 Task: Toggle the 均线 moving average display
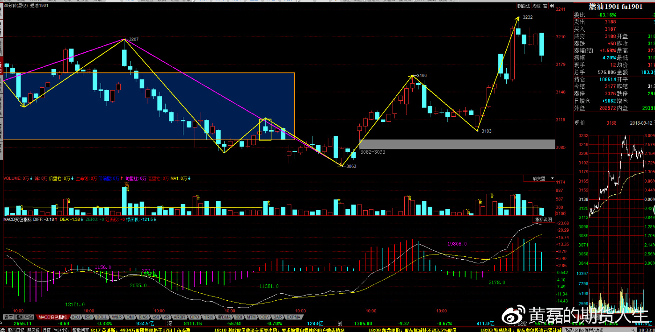coord(536,7)
